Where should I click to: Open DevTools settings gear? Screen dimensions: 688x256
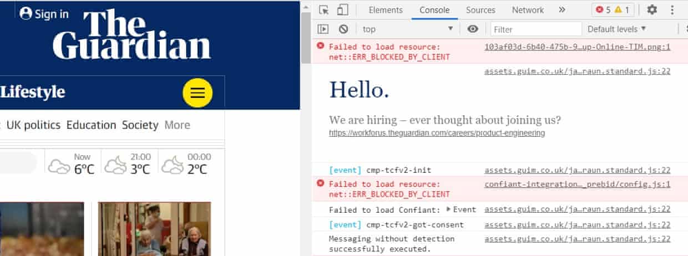652,10
